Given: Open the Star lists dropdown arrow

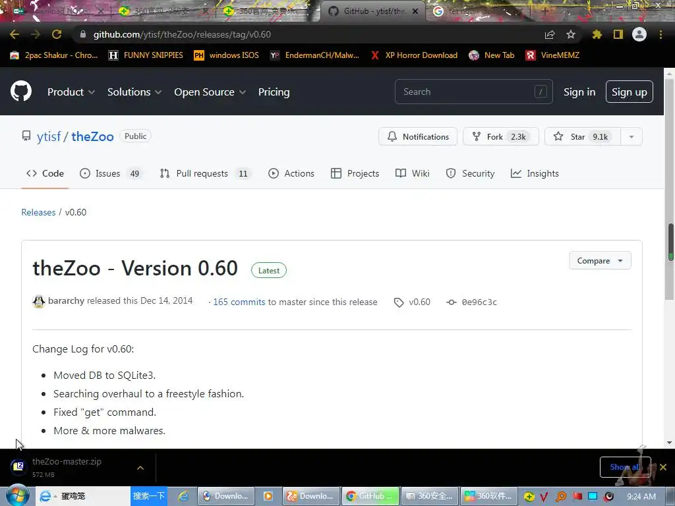Looking at the screenshot, I should point(631,137).
